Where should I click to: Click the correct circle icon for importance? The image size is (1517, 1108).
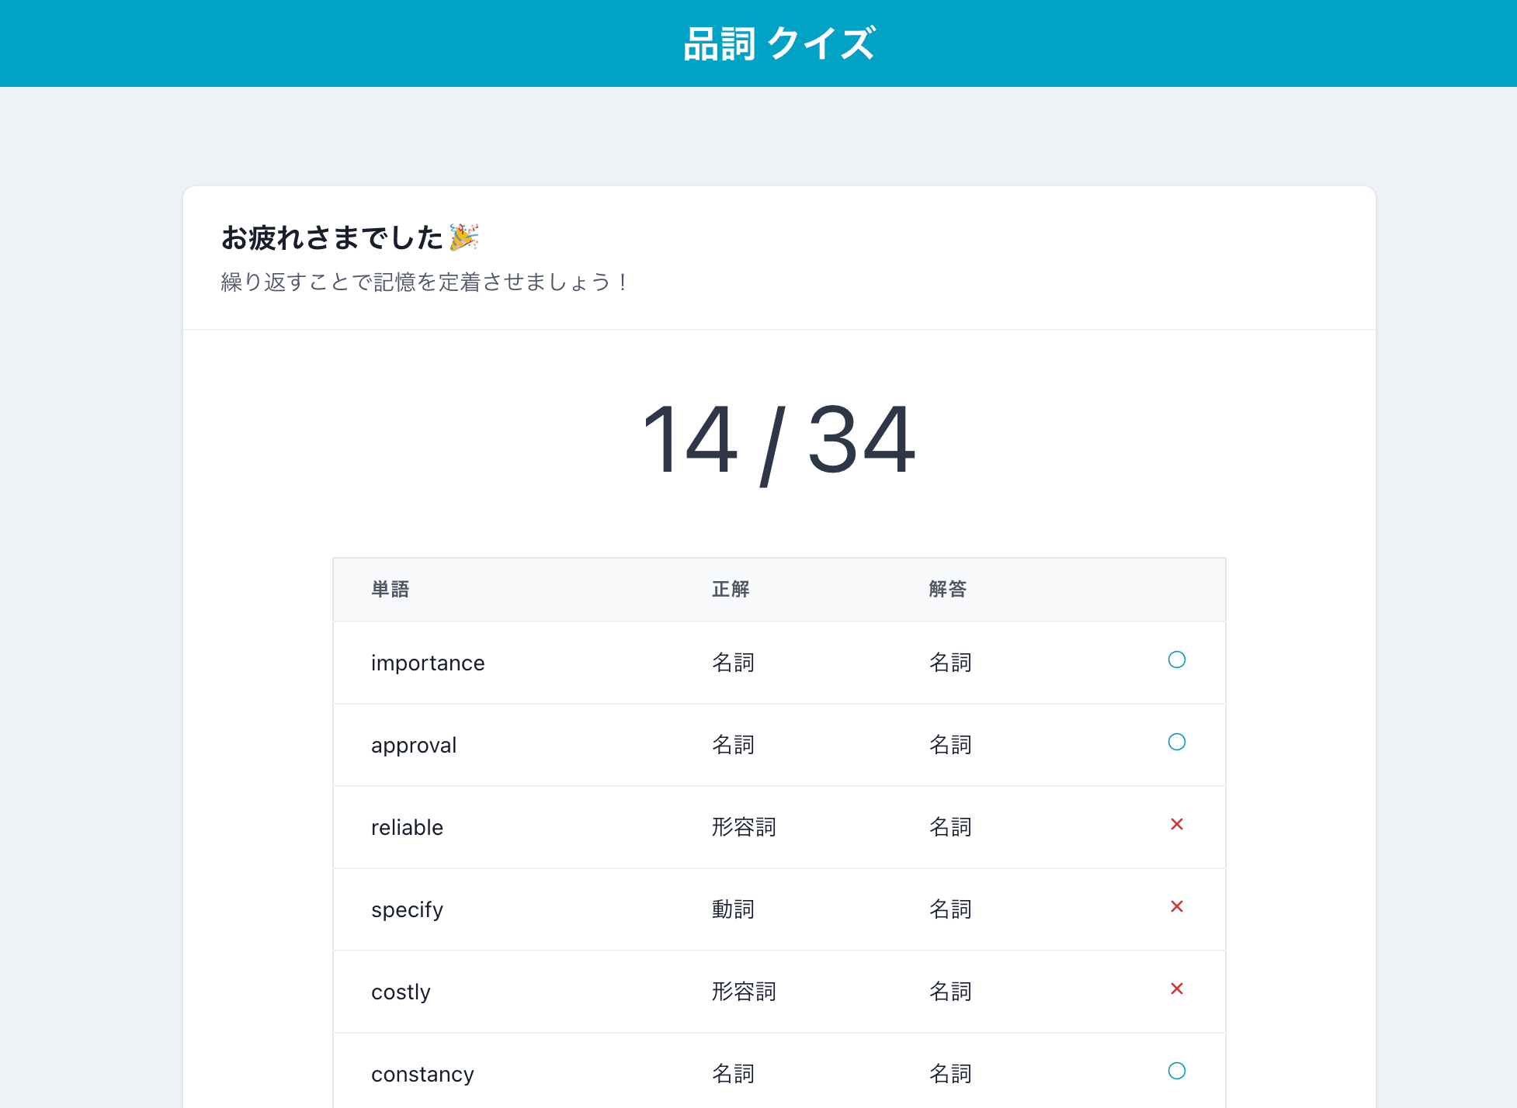click(x=1176, y=660)
